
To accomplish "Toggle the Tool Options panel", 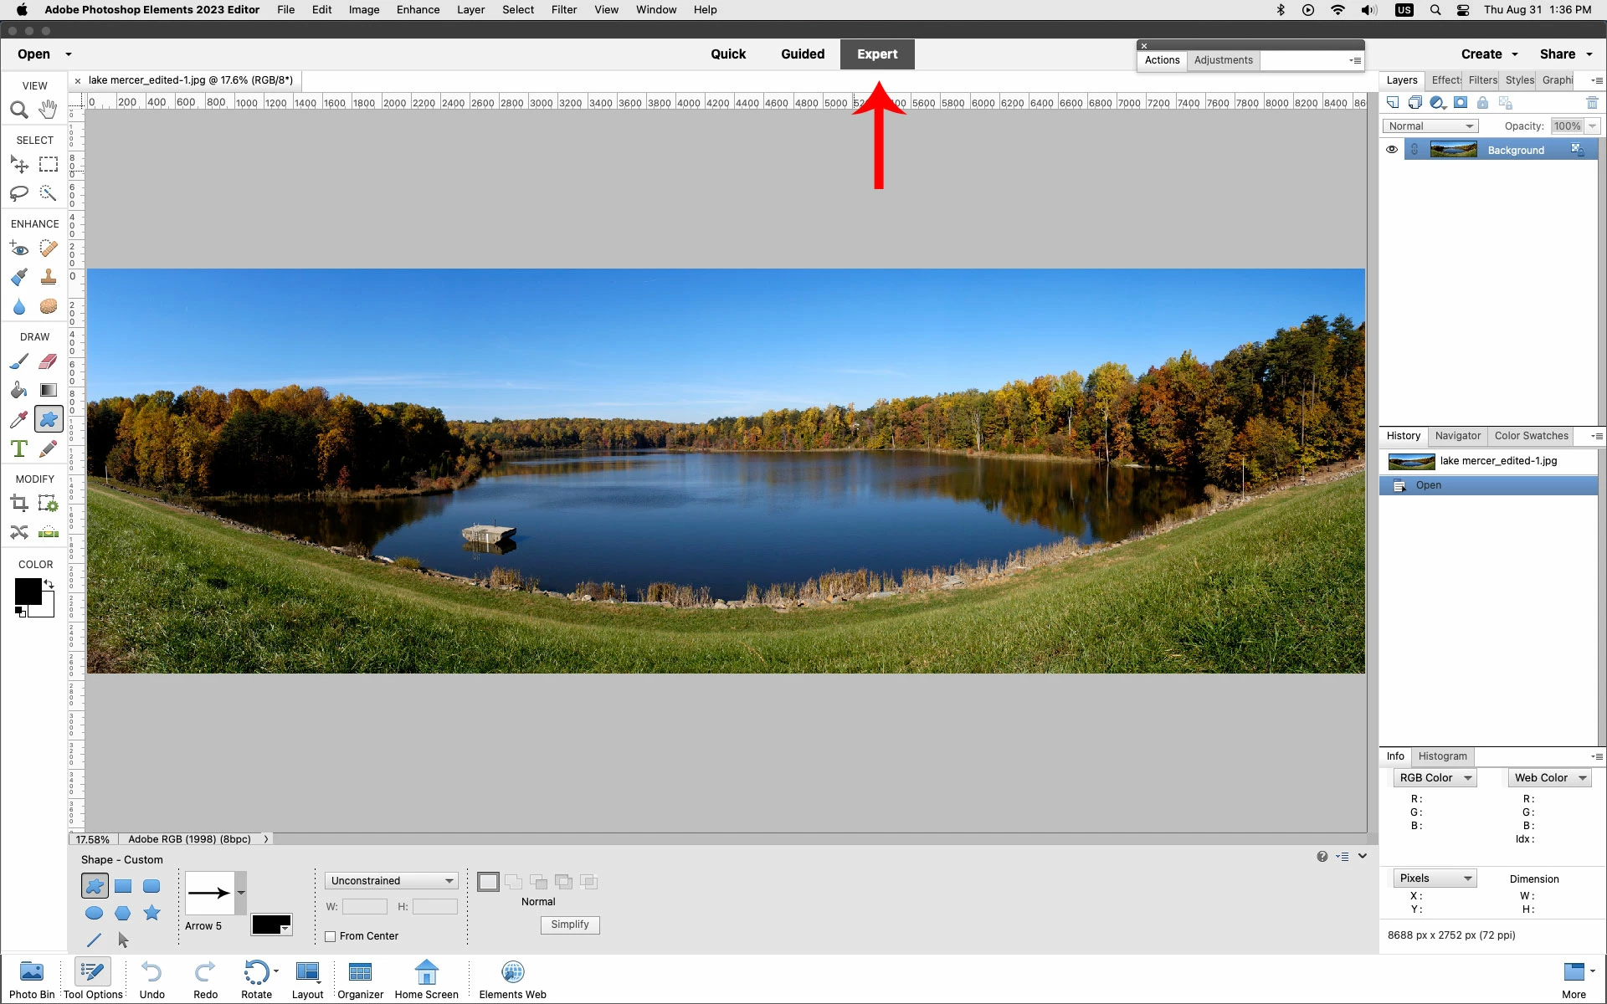I will (93, 979).
